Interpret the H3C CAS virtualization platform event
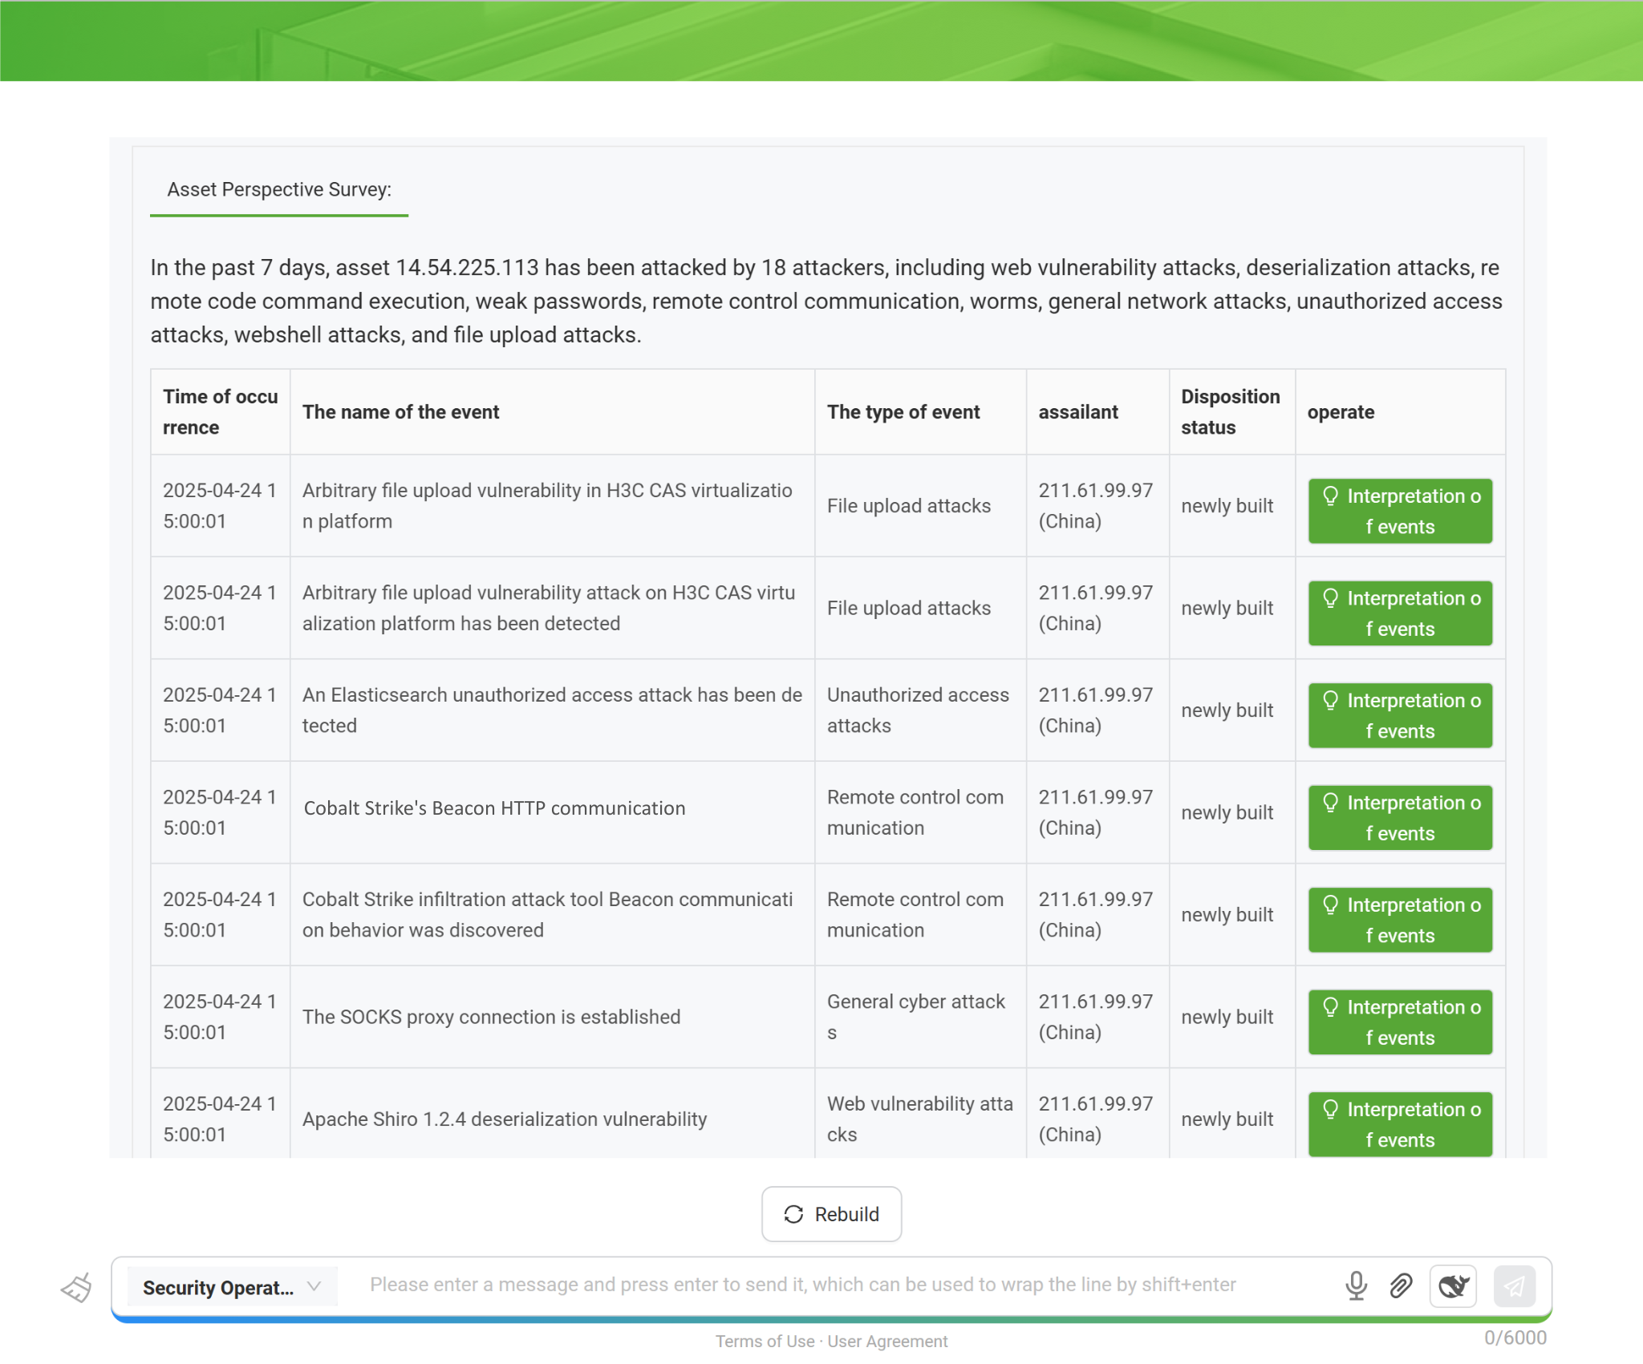This screenshot has height=1364, width=1643. 1400,511
